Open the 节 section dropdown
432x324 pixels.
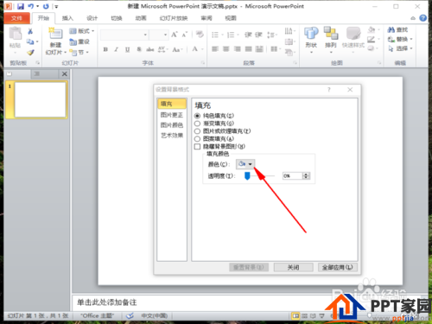coord(80,52)
